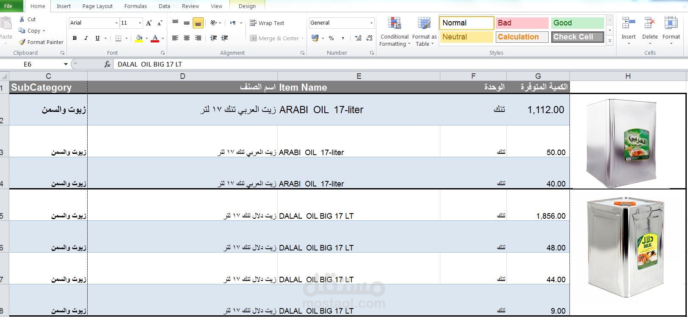The height and width of the screenshot is (317, 688).
Task: Switch to the Insert tab
Action: (x=64, y=6)
